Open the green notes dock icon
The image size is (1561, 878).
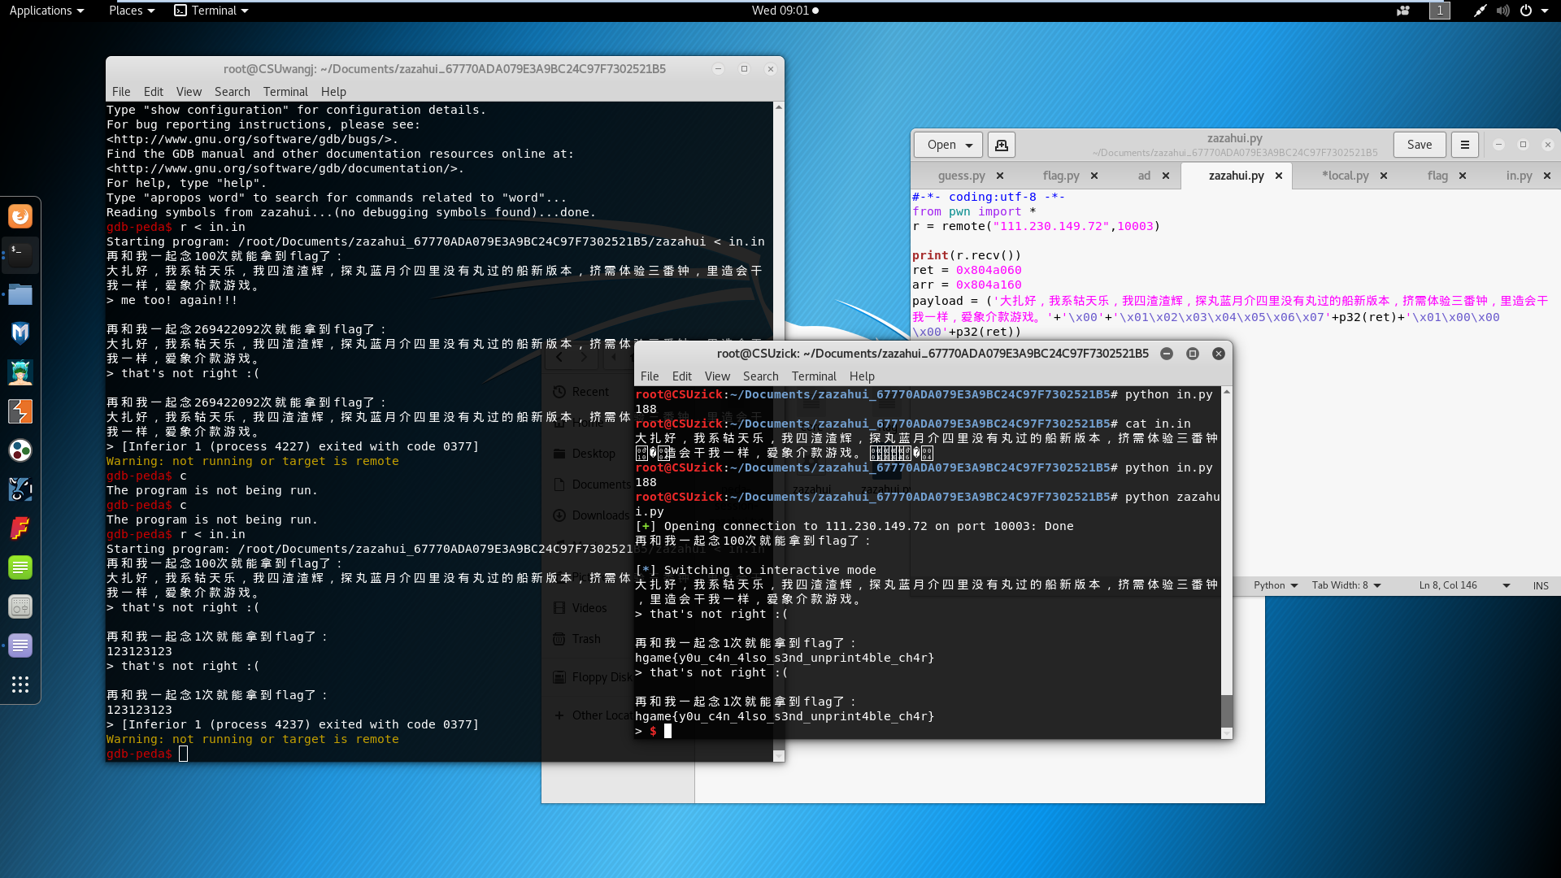(20, 567)
